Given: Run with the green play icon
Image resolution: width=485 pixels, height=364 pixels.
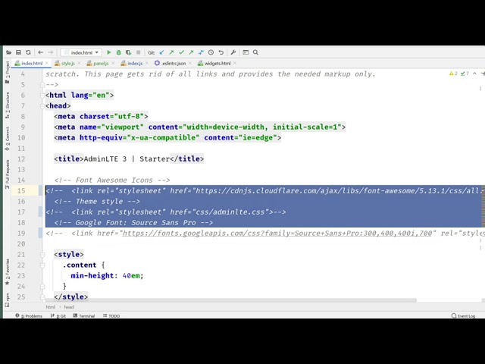Looking at the screenshot, I should click(x=109, y=52).
